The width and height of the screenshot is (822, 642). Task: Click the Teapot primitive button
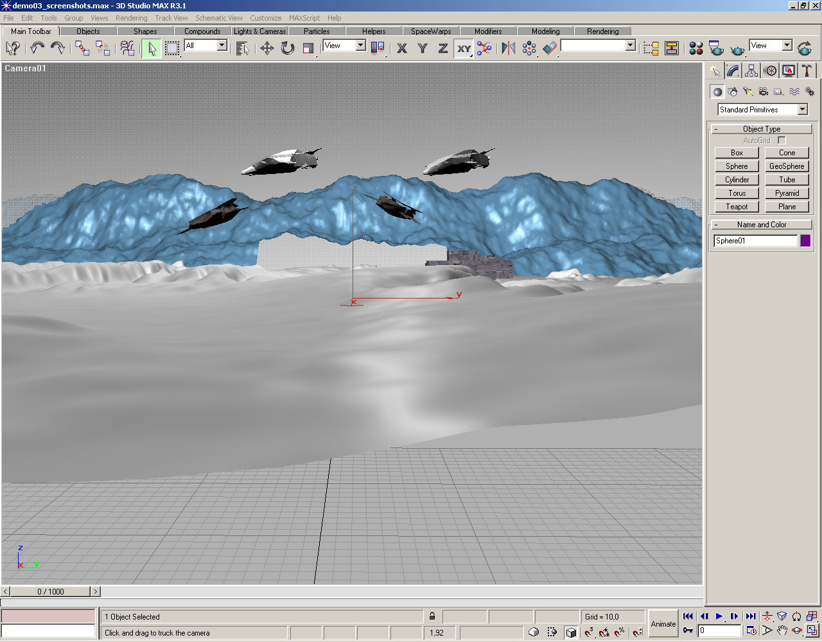(x=737, y=207)
